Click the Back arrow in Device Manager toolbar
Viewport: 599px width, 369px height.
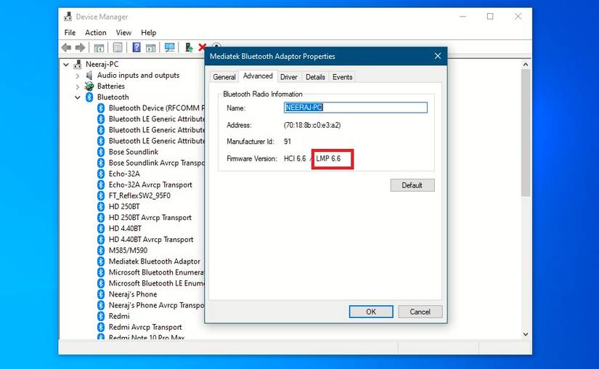(x=67, y=48)
